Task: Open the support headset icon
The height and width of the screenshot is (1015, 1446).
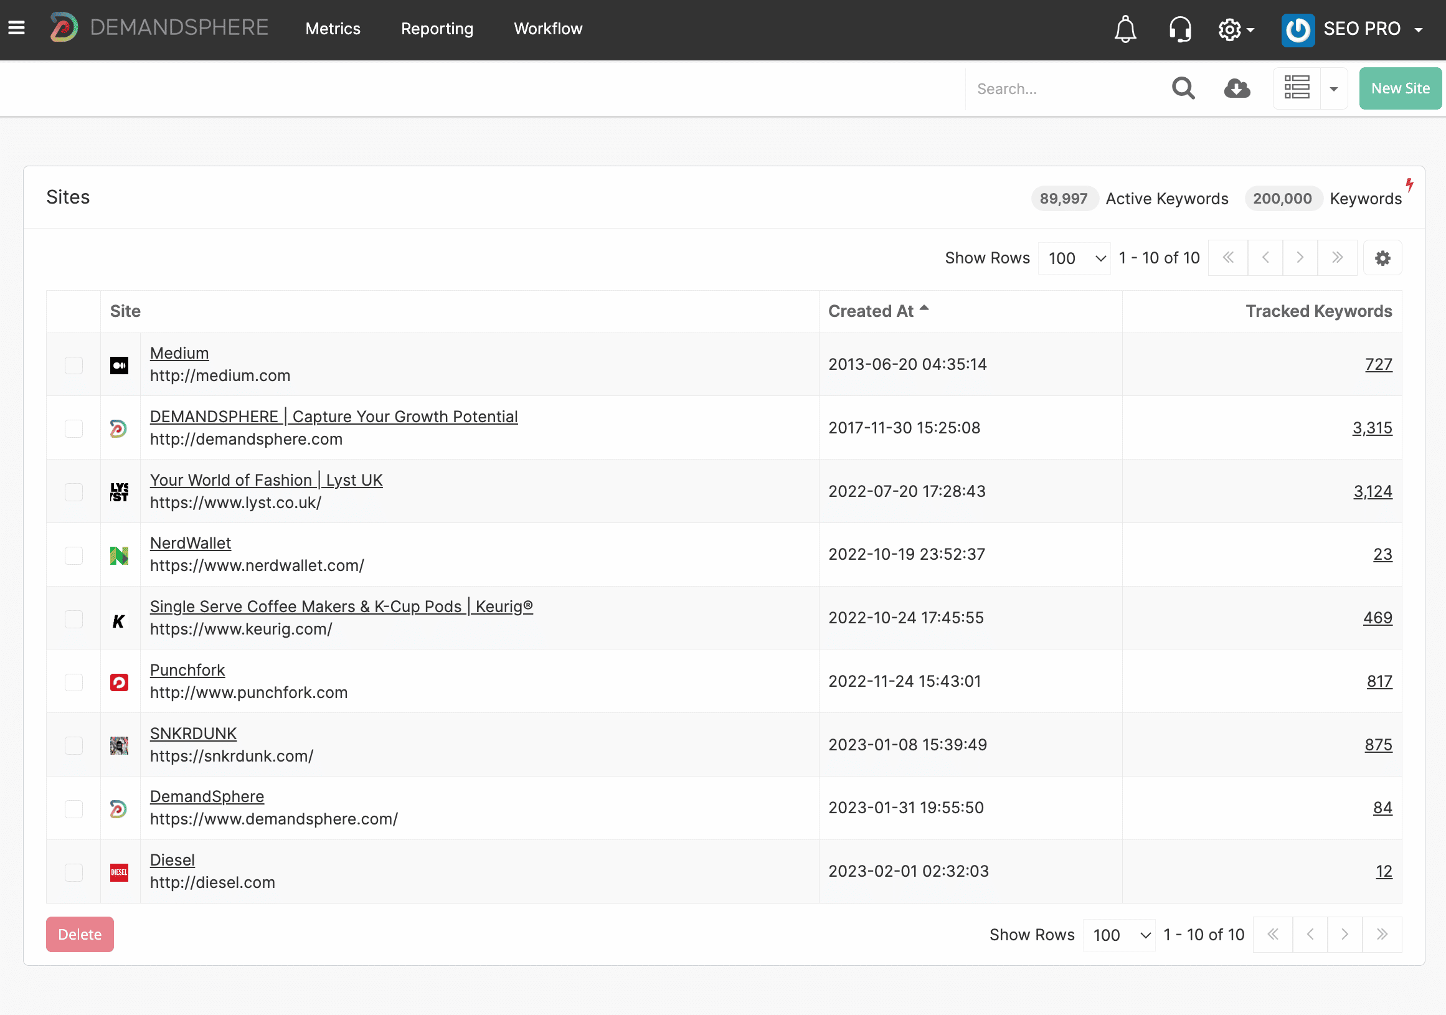Action: pos(1179,29)
